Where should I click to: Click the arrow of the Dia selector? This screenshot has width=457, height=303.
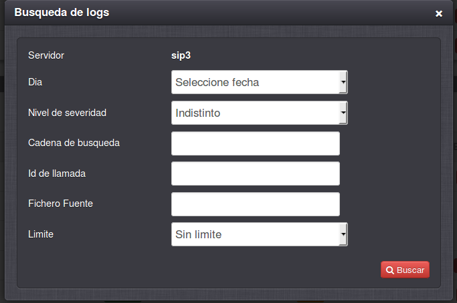343,83
